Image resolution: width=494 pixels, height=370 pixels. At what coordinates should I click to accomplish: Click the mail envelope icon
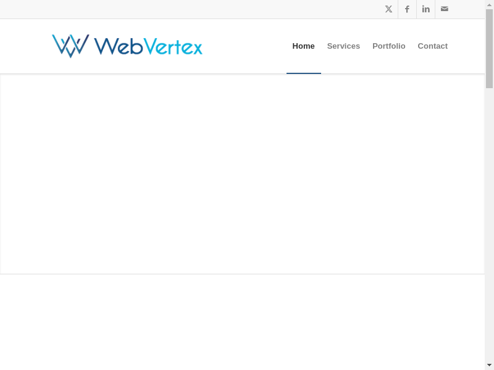[x=444, y=9]
